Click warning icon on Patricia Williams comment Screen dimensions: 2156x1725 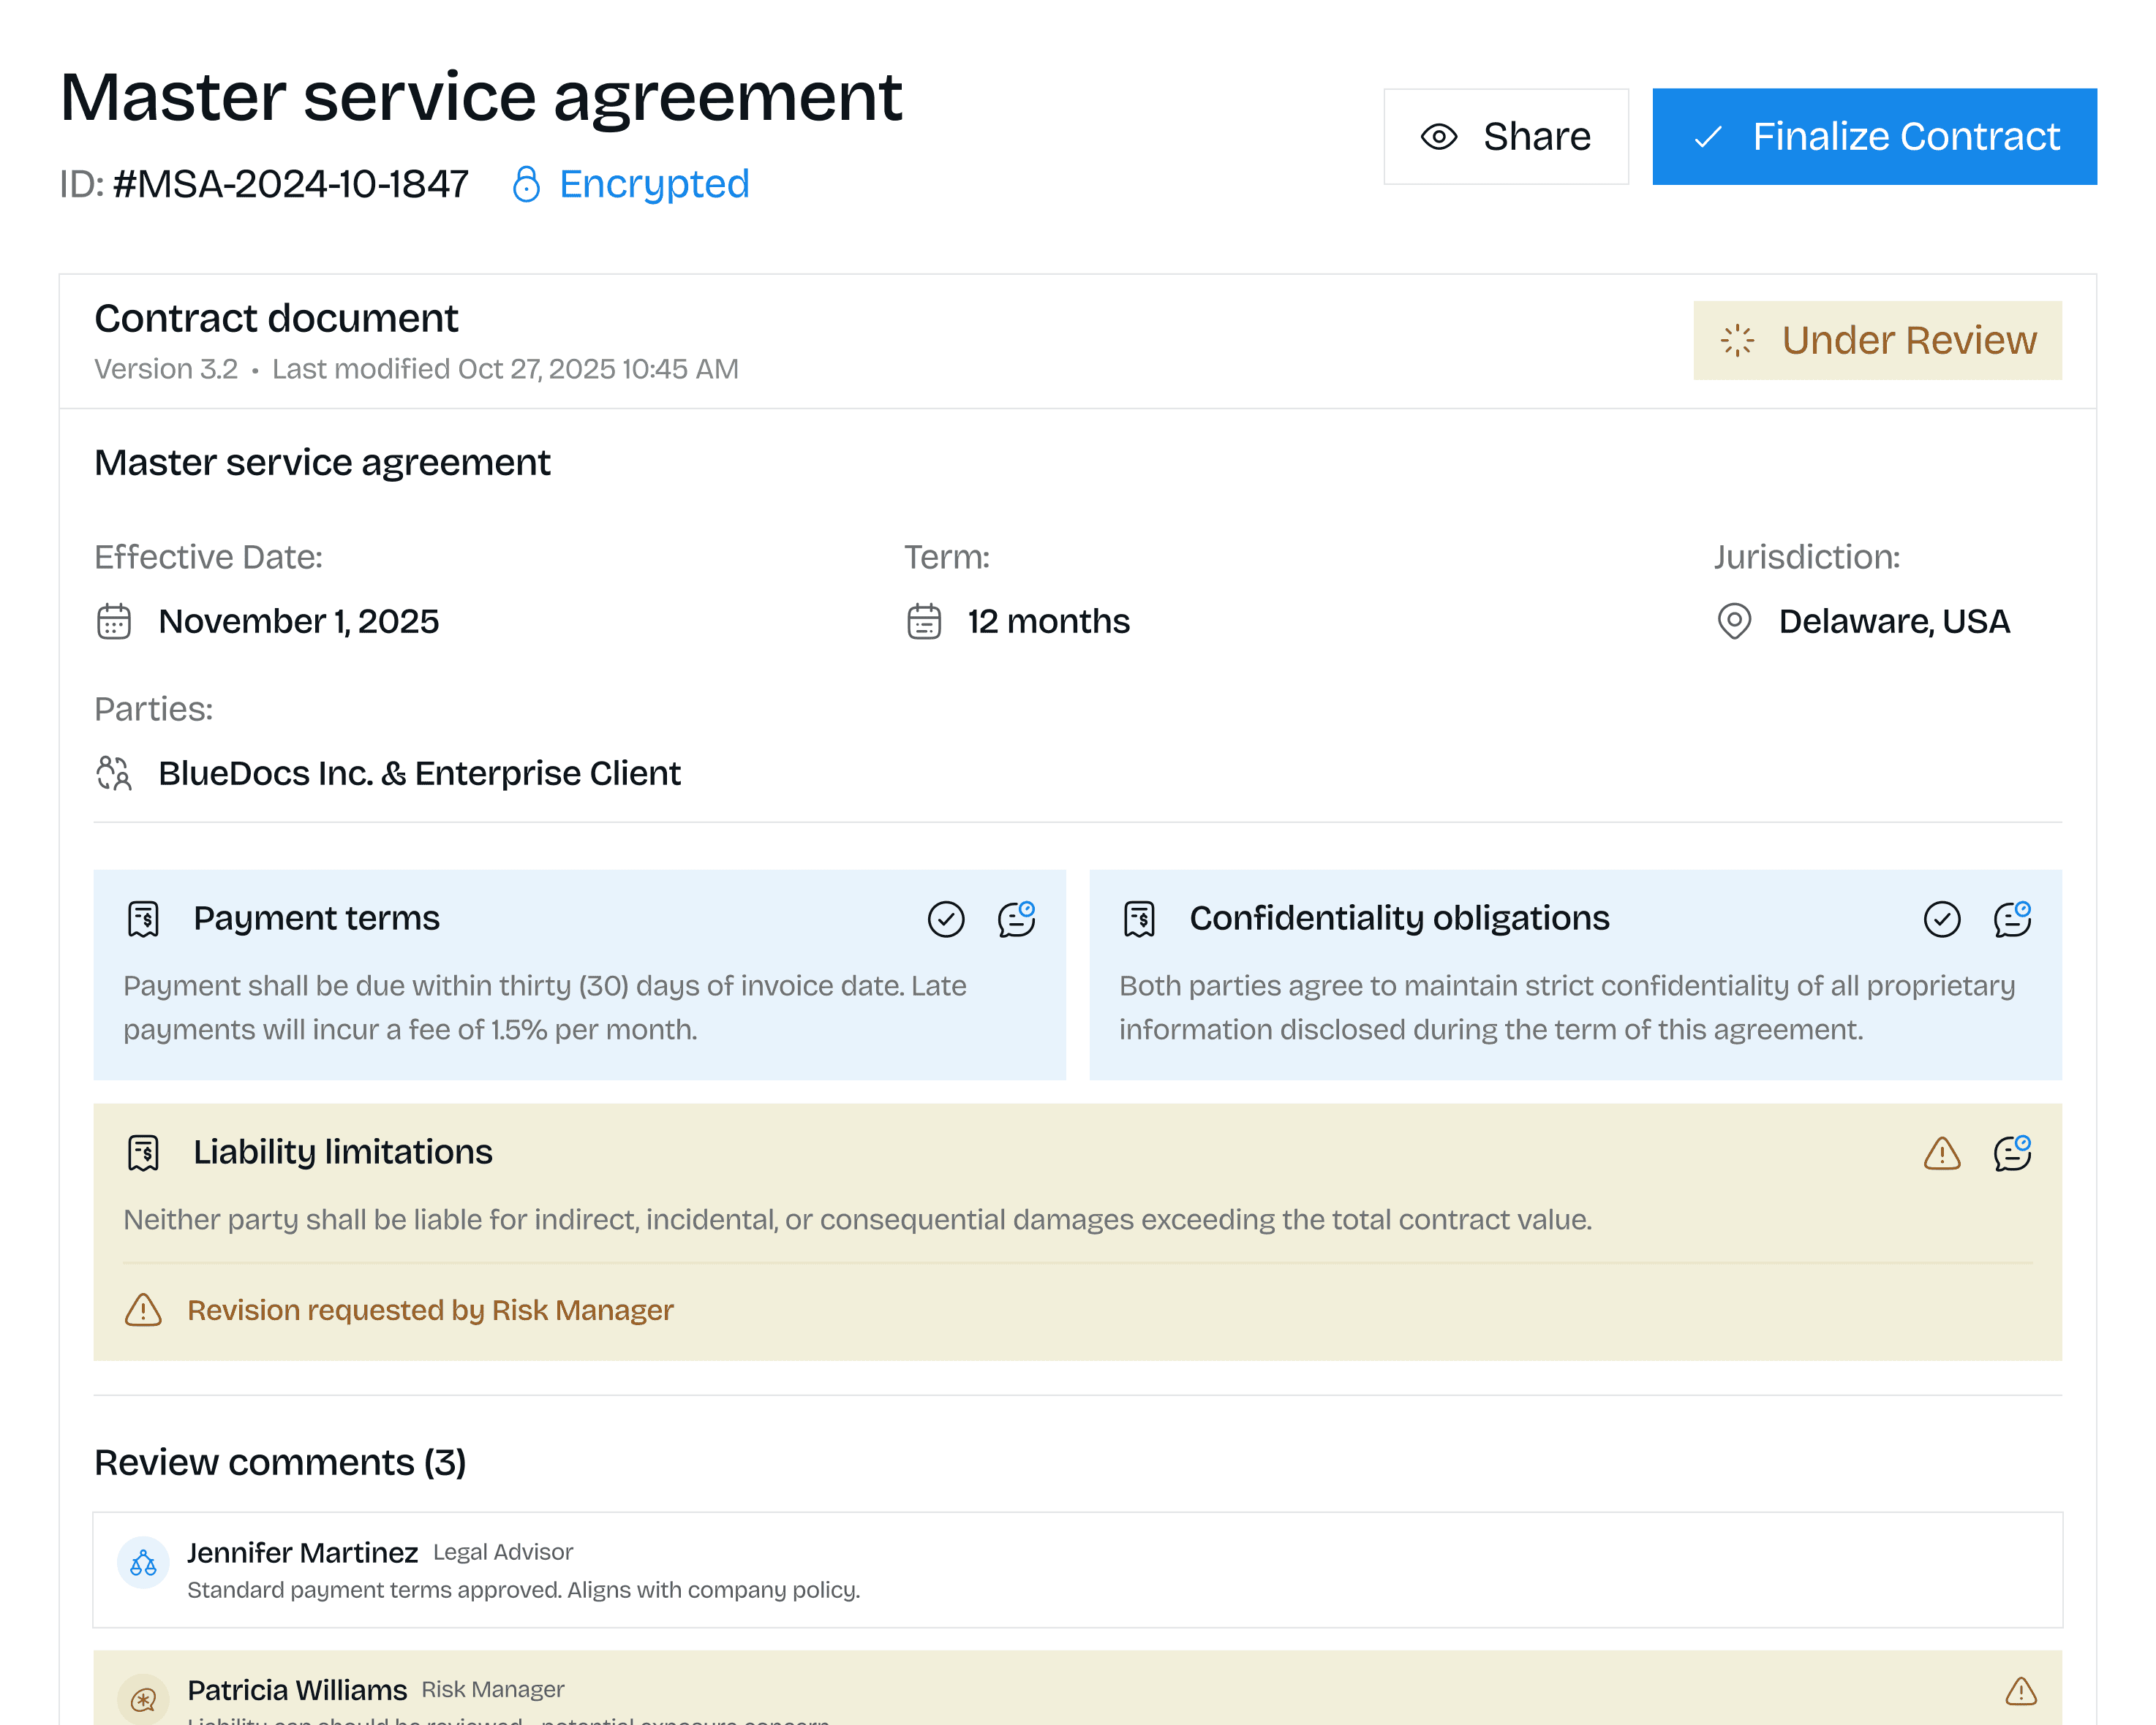click(2020, 1691)
